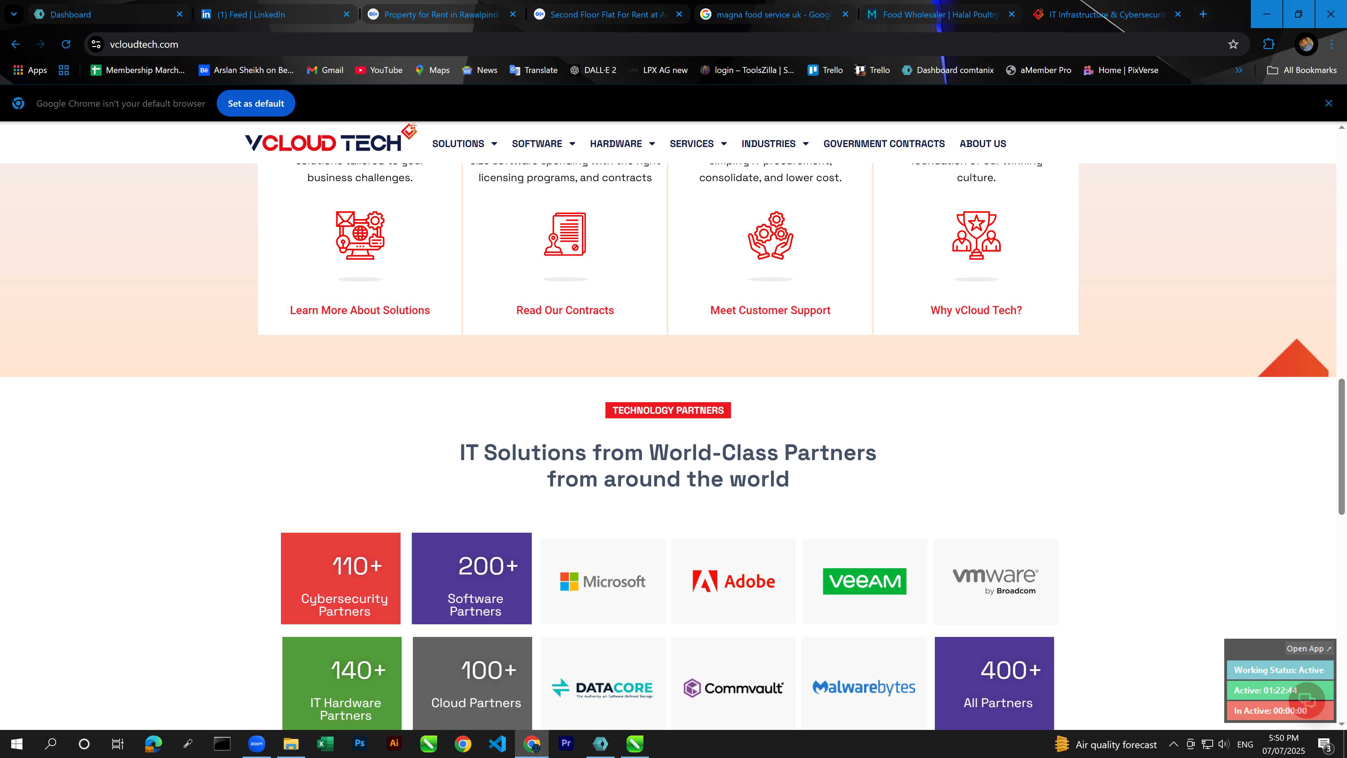Open the 140+ IT Hardware Partners tile
This screenshot has height=758, width=1347.
[341, 683]
